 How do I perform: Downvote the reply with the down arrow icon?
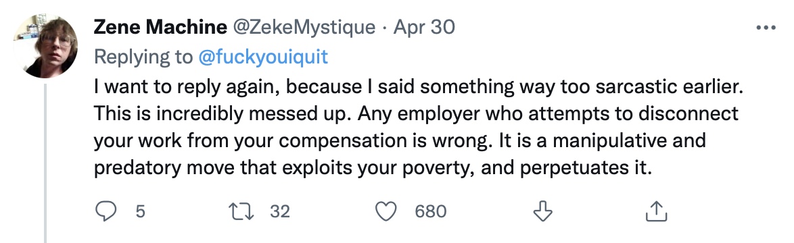tap(542, 211)
